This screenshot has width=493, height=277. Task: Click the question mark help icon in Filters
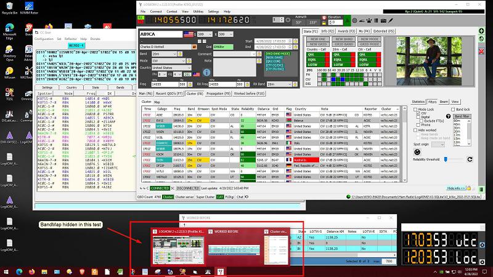(x=449, y=116)
